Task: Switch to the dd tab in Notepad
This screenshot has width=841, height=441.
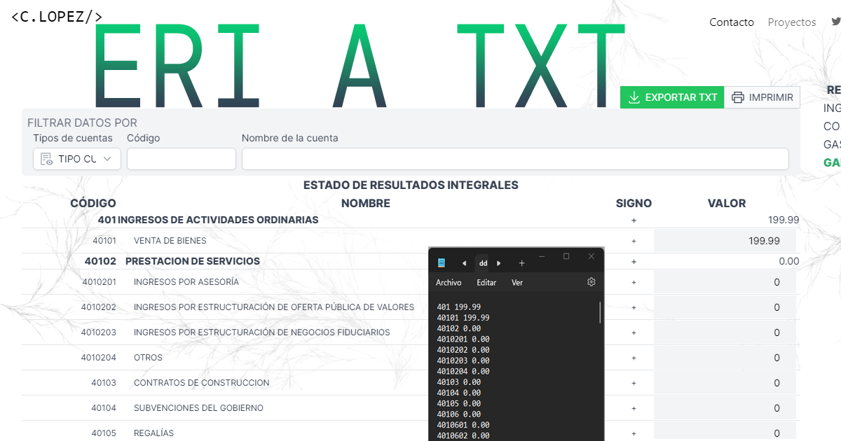Action: 482,263
